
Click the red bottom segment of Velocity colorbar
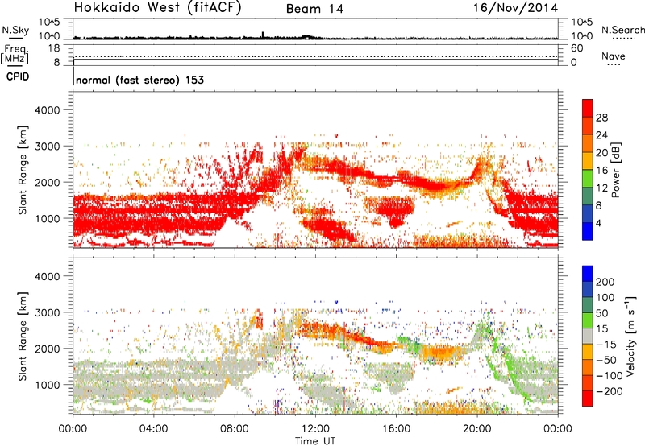point(588,399)
